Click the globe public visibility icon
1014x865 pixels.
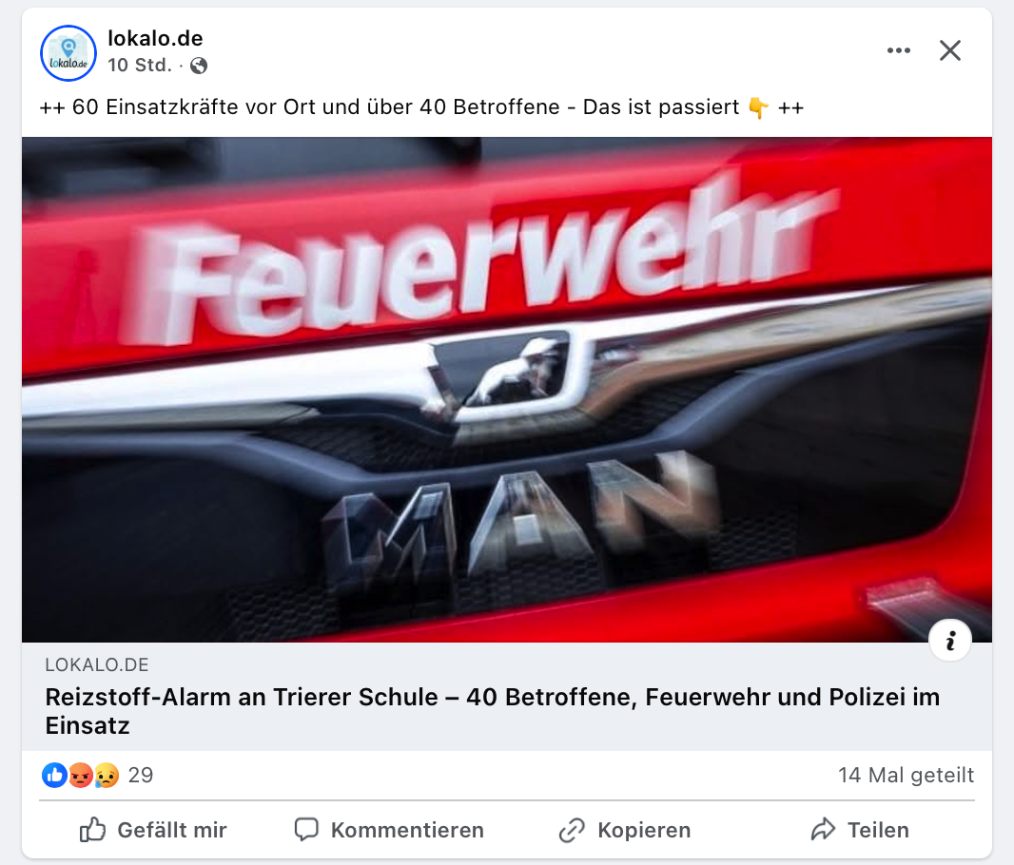pyautogui.click(x=199, y=66)
